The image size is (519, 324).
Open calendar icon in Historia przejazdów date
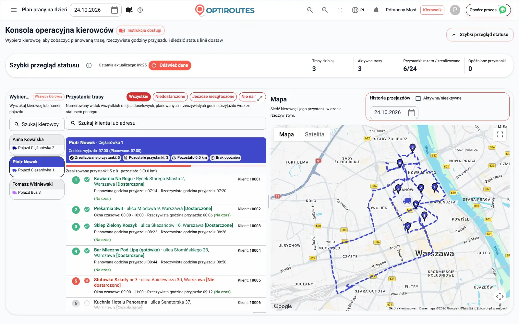tap(411, 113)
